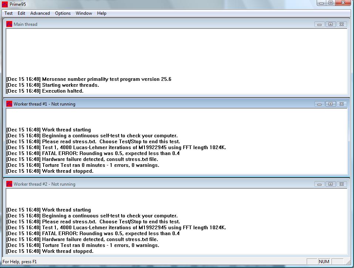Maximize the Worker thread #2 window
This screenshot has width=354, height=268.
tap(330, 184)
